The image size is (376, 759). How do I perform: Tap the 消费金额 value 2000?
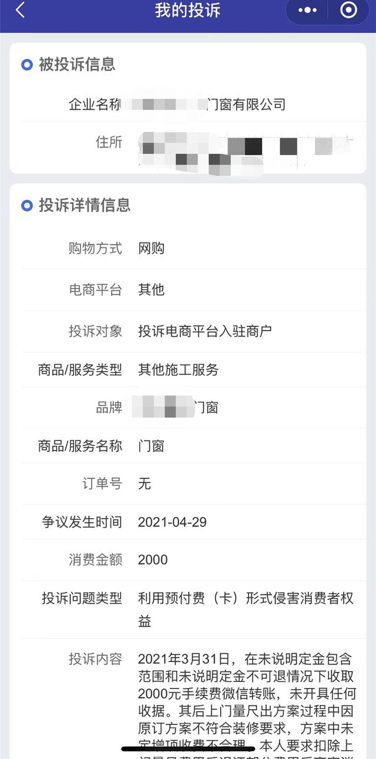pos(153,560)
